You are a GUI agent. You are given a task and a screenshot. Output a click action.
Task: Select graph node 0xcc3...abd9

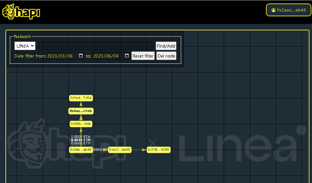pos(120,149)
